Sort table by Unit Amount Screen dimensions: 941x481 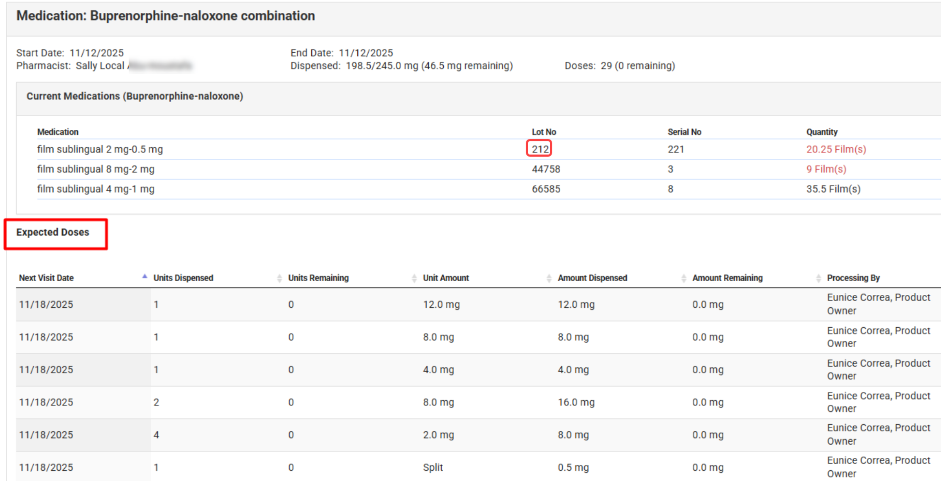446,278
